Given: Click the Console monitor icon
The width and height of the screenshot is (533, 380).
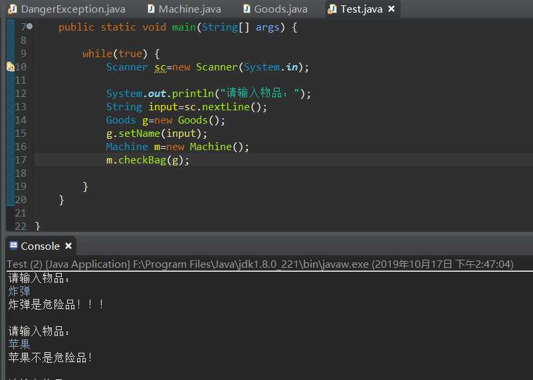Looking at the screenshot, I should pyautogui.click(x=13, y=245).
